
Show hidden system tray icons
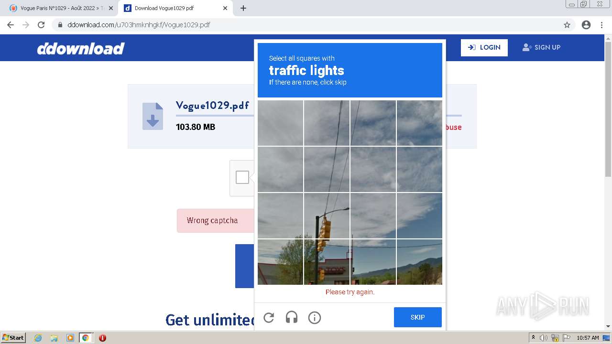534,337
